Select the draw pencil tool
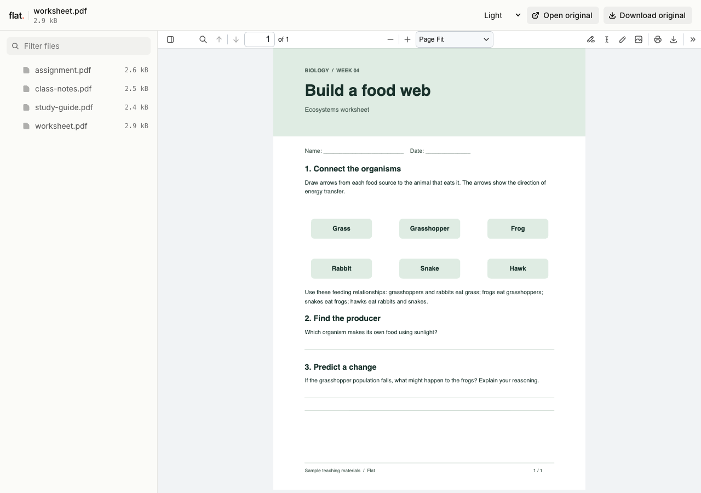Viewport: 701px width, 493px height. tap(623, 39)
